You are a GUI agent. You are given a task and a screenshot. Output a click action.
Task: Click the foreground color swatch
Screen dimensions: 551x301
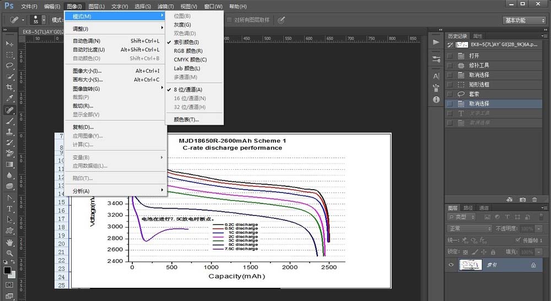click(7, 271)
